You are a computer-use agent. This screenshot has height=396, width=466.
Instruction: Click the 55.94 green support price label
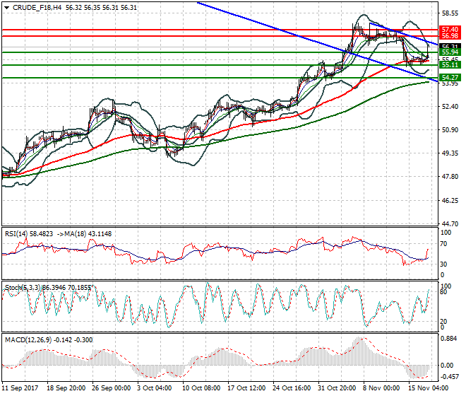pyautogui.click(x=450, y=52)
